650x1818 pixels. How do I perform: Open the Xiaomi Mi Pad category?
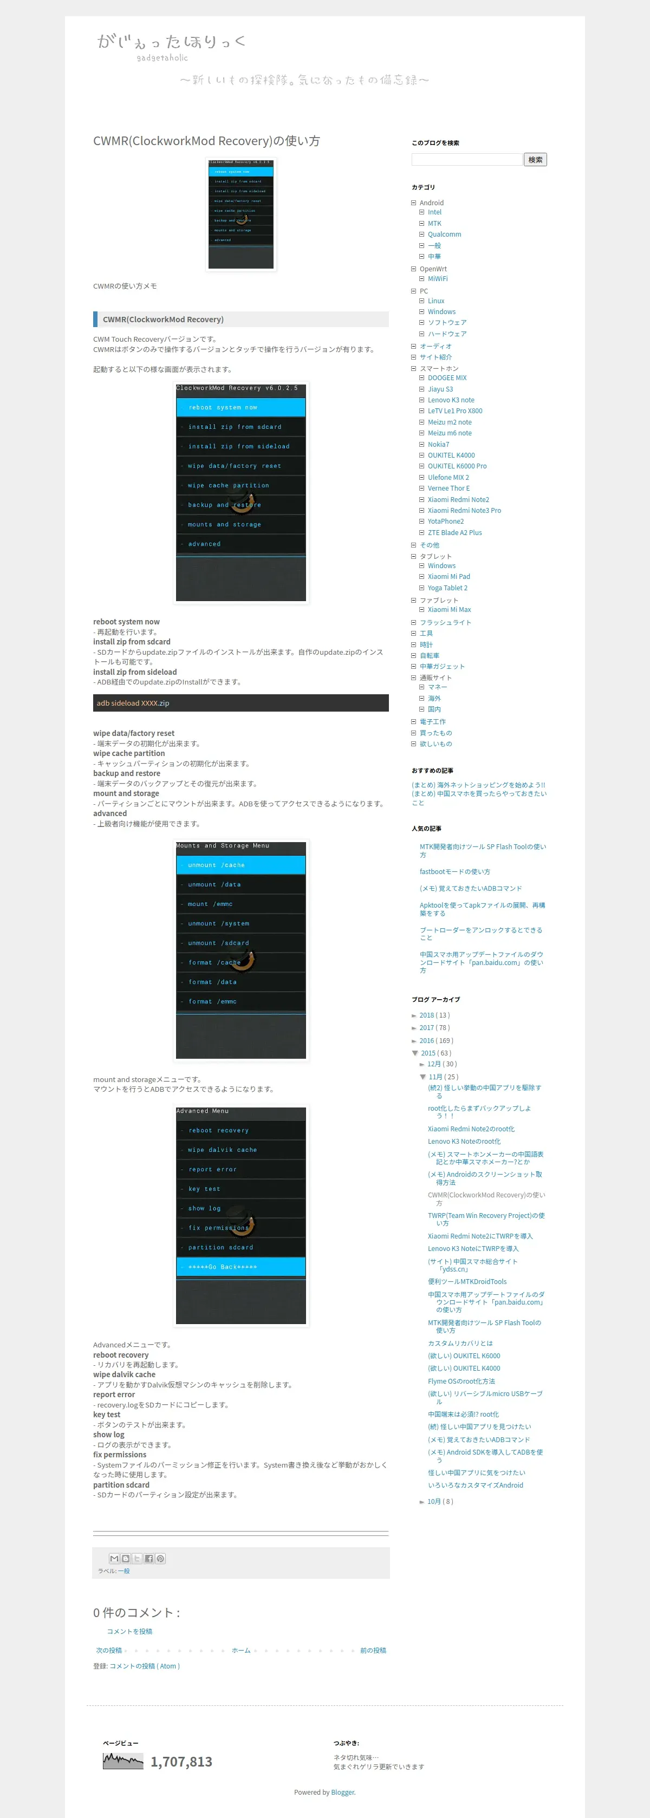click(x=449, y=577)
